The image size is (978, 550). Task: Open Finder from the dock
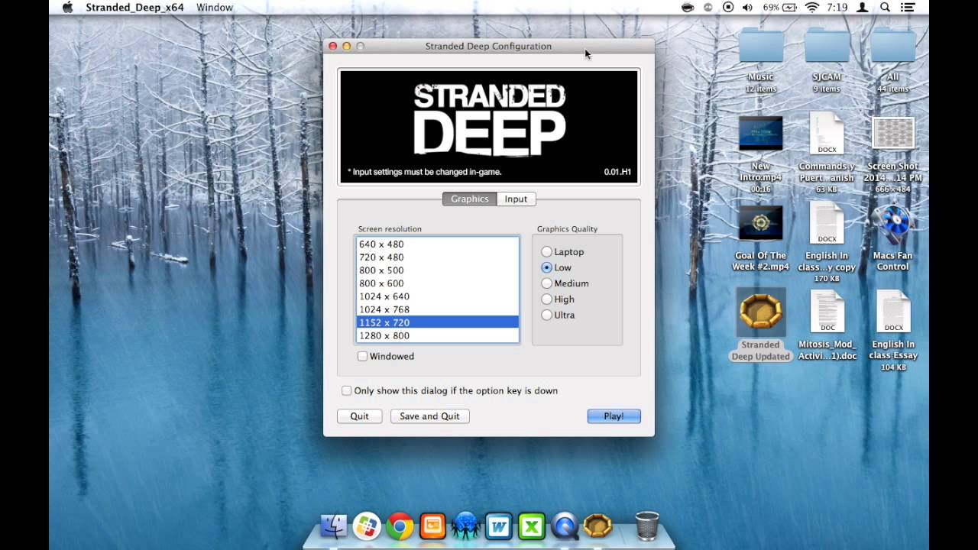click(334, 526)
